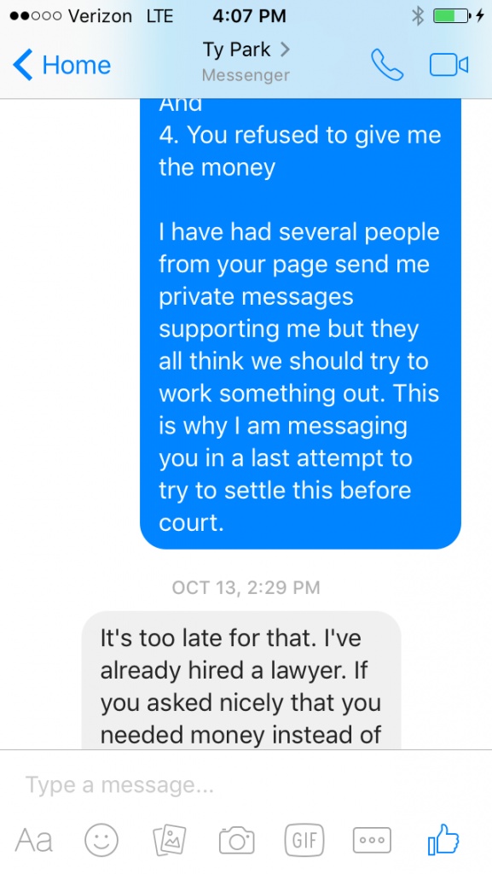
Task: Tap the OCT 13, 2:29 PM timestamp
Action: [x=246, y=587]
